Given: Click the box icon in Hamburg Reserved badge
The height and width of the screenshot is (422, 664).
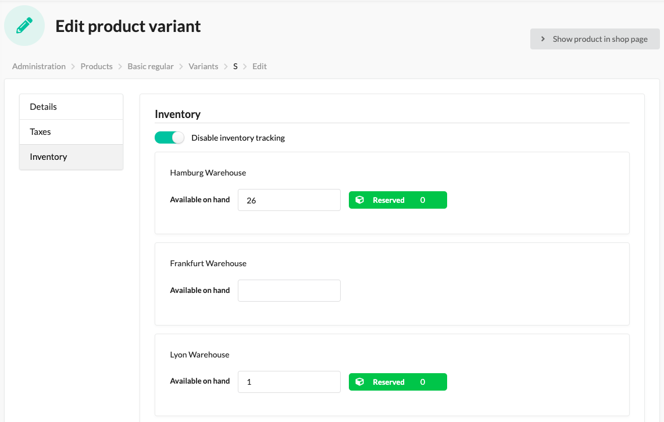Looking at the screenshot, I should point(359,200).
